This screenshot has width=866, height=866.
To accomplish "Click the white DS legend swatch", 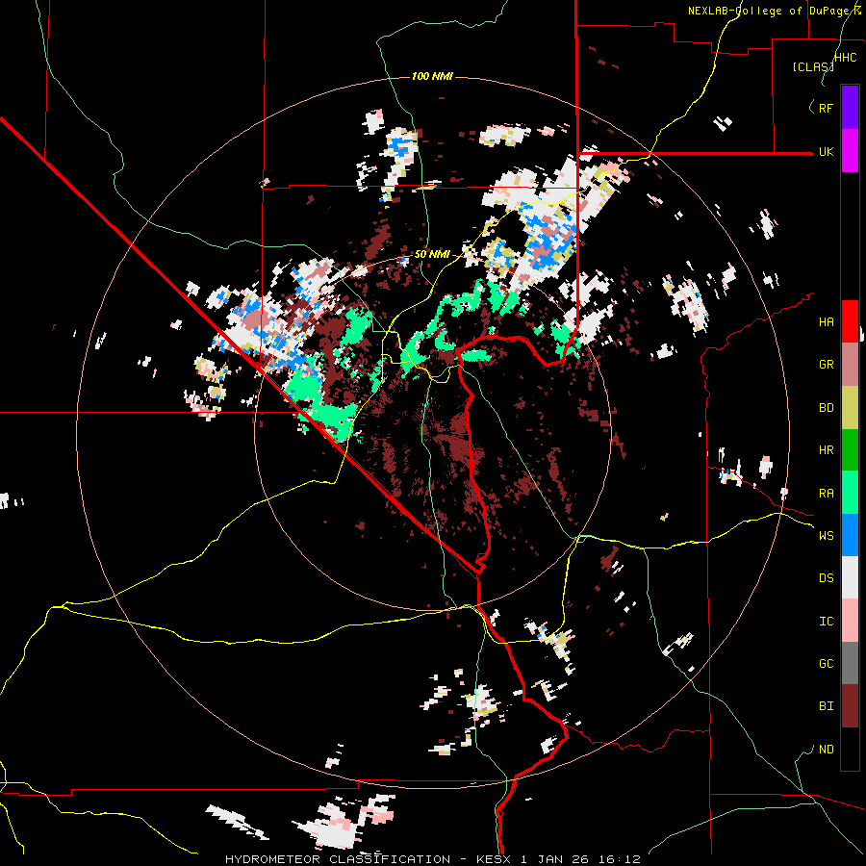I will coord(850,577).
